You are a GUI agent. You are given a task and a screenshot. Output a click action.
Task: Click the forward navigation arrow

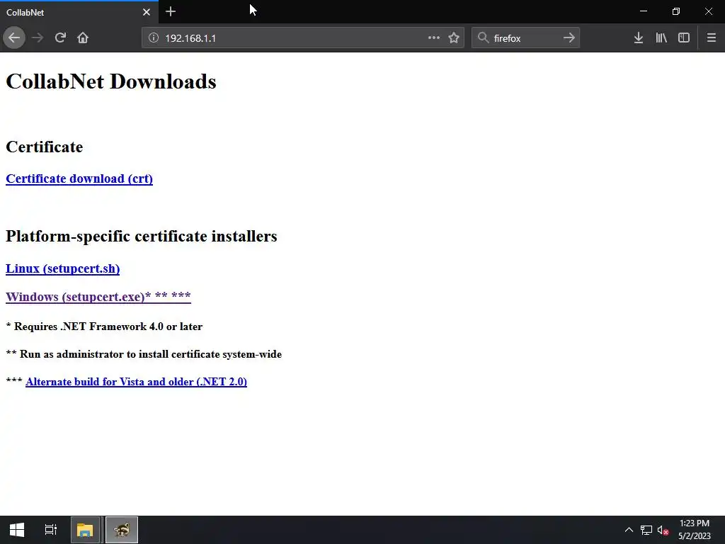(x=38, y=38)
